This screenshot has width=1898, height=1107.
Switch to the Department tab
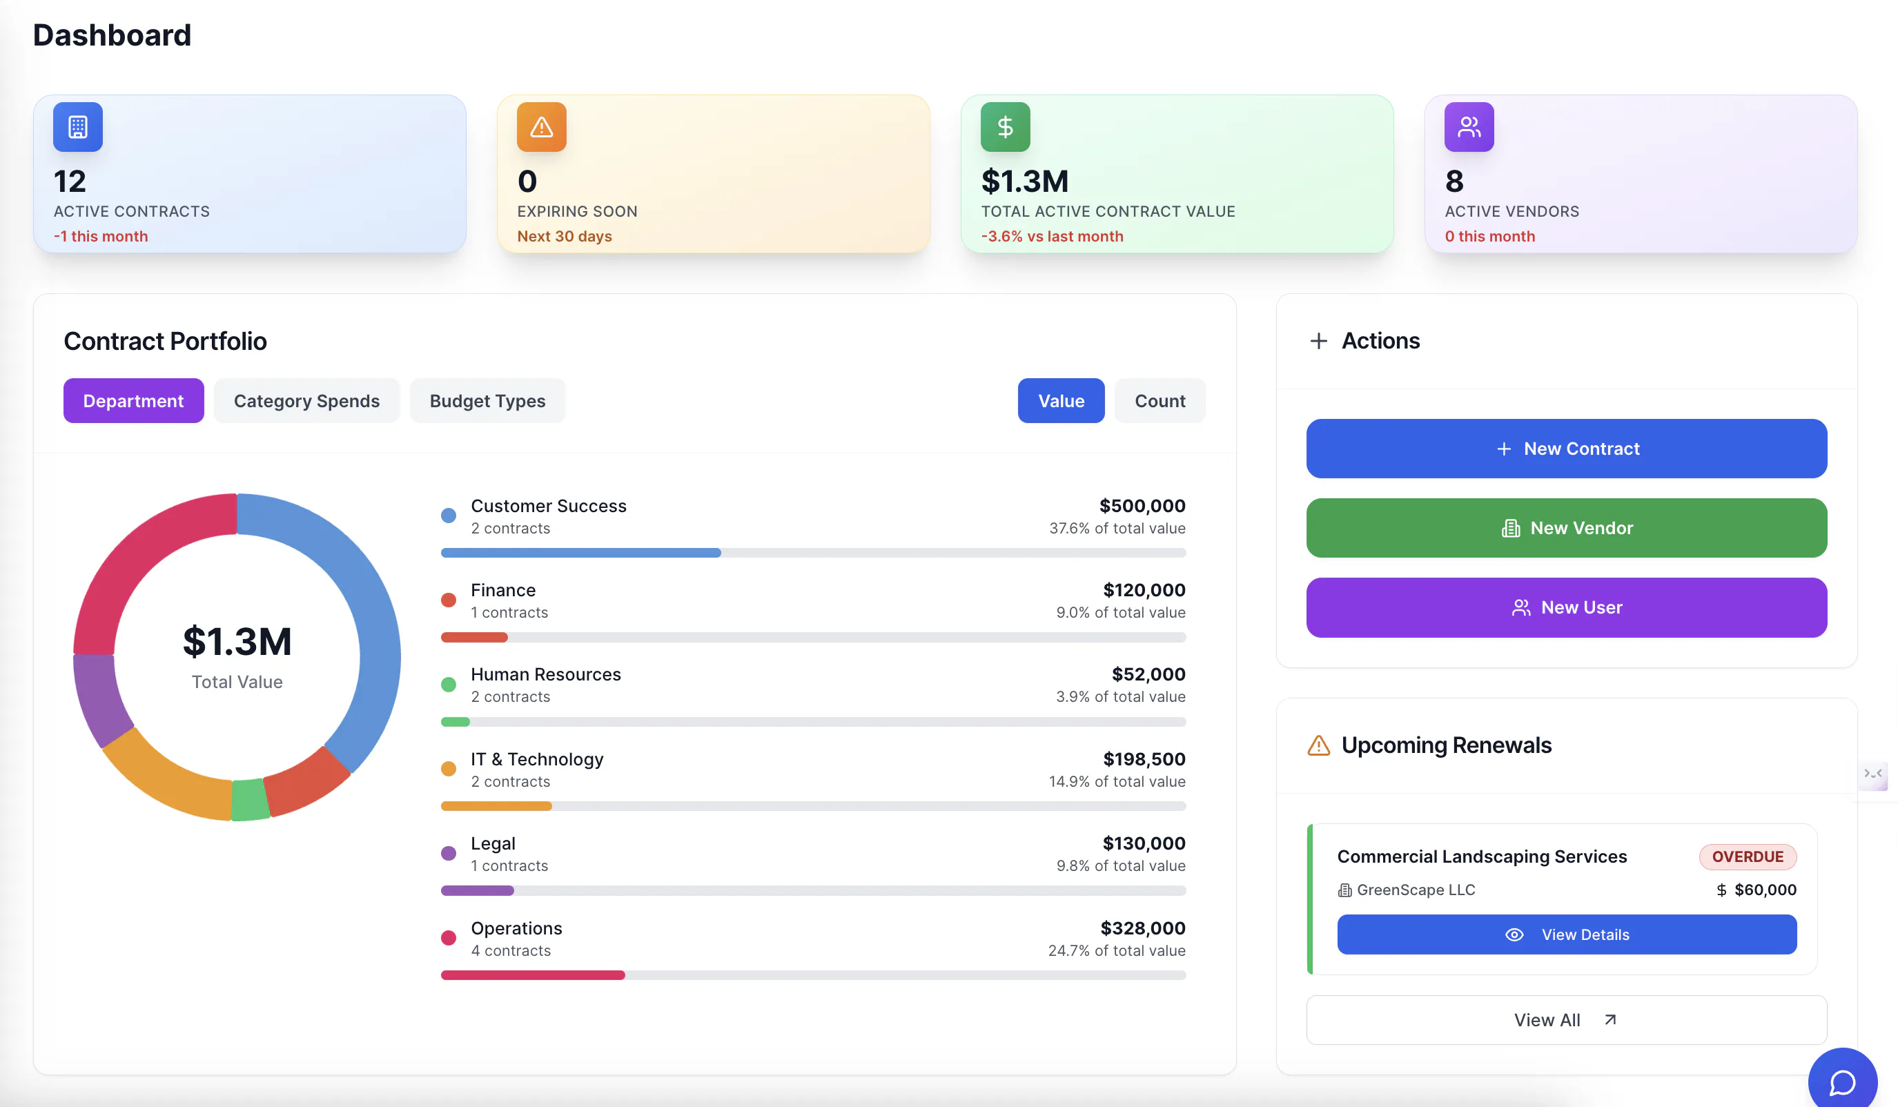[x=133, y=400]
